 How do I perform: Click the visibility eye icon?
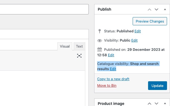click(x=100, y=40)
